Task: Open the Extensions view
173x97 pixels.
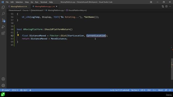Action: pyautogui.click(x=3, y=33)
